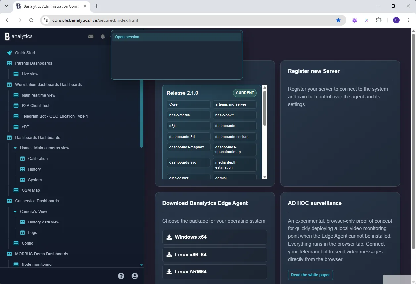Open the browser extensions puzzle icon

coord(379,20)
